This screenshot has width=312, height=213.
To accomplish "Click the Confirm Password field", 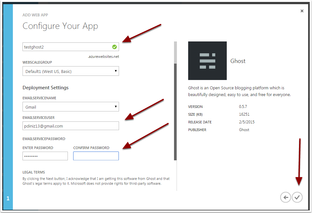I will (96, 156).
